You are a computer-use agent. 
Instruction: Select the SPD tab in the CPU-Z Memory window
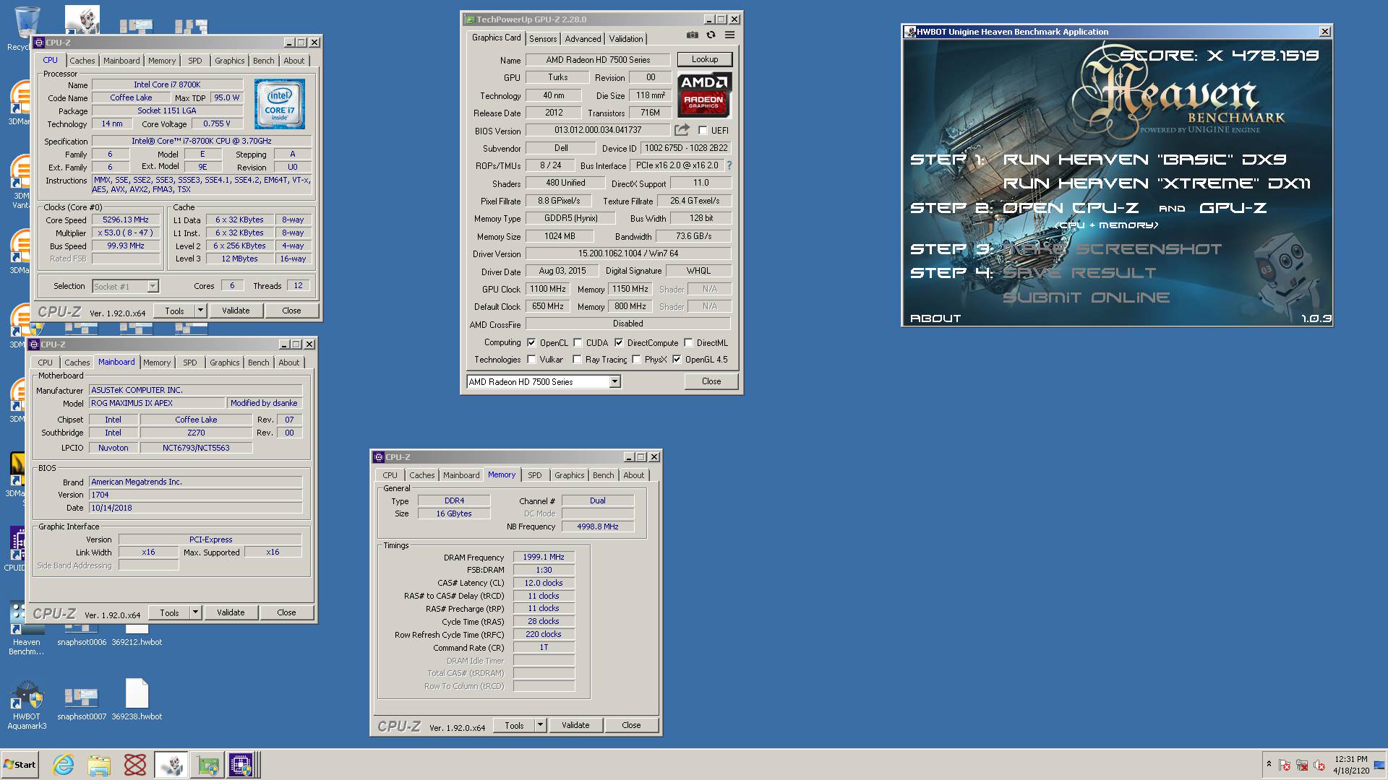tap(534, 475)
